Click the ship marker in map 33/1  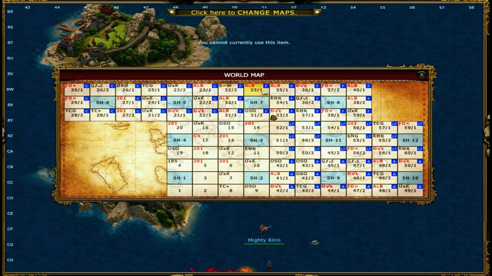[x=264, y=92]
